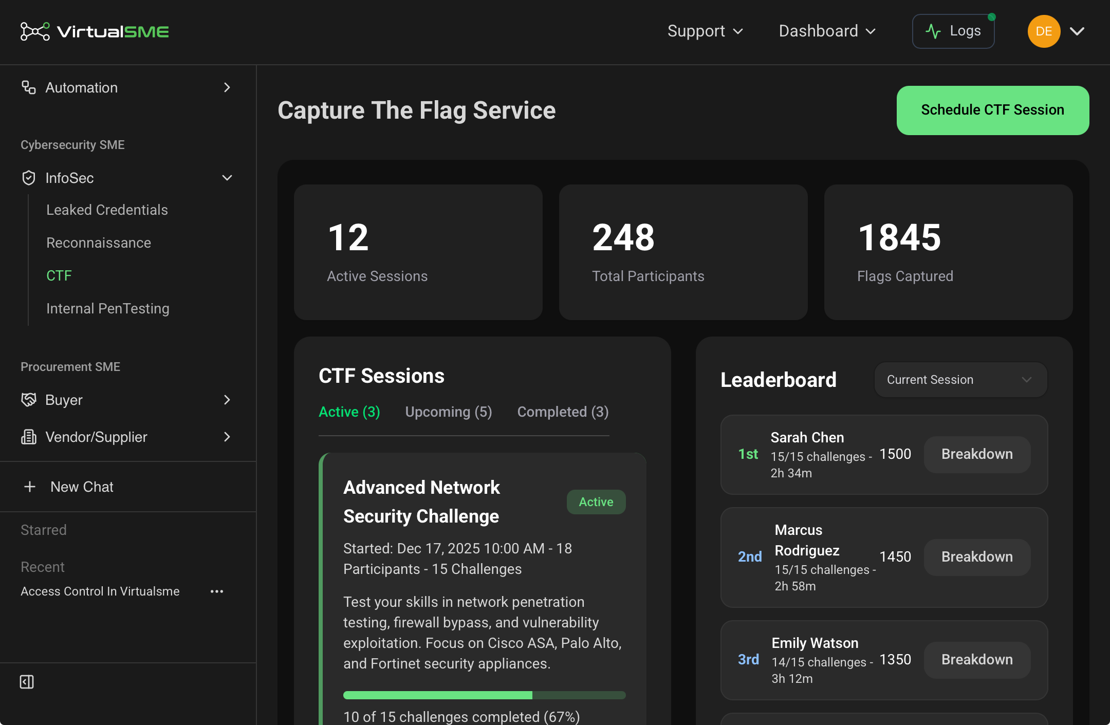Click the 1st rank label
The height and width of the screenshot is (725, 1110).
point(748,454)
